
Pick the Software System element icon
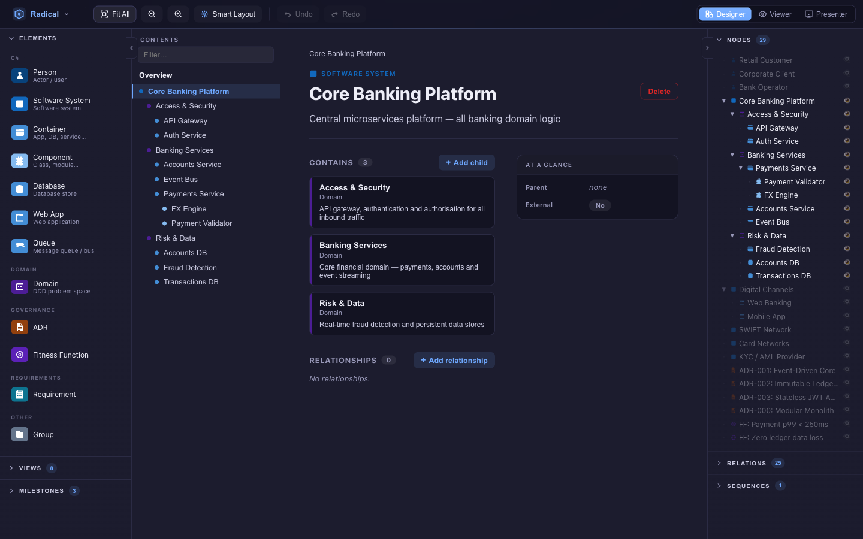click(20, 104)
